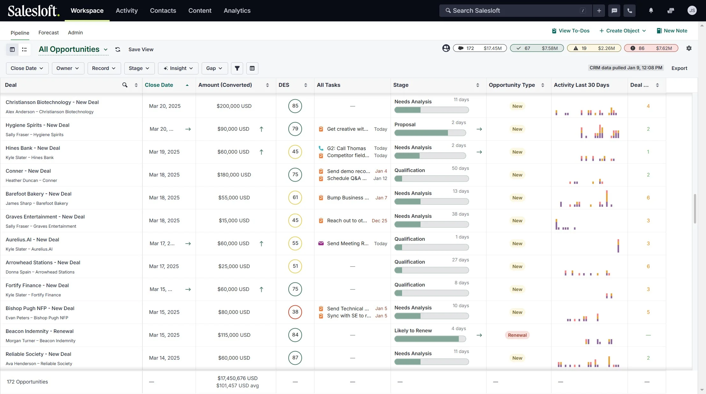This screenshot has height=394, width=706.
Task: Click the search icon in Deal column header
Action: pyautogui.click(x=125, y=85)
